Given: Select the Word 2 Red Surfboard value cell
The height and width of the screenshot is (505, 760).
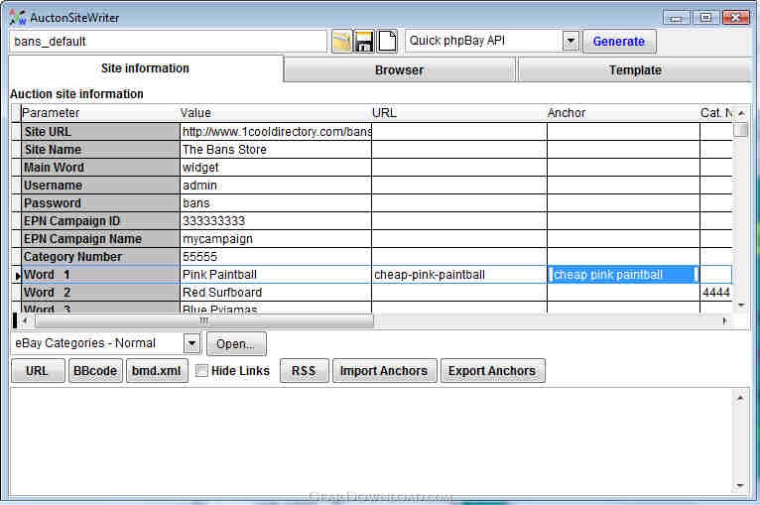Looking at the screenshot, I should coord(275,293).
